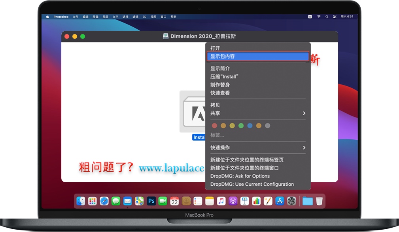Click the Wi-Fi status icon
399x232 pixels.
(x=319, y=17)
